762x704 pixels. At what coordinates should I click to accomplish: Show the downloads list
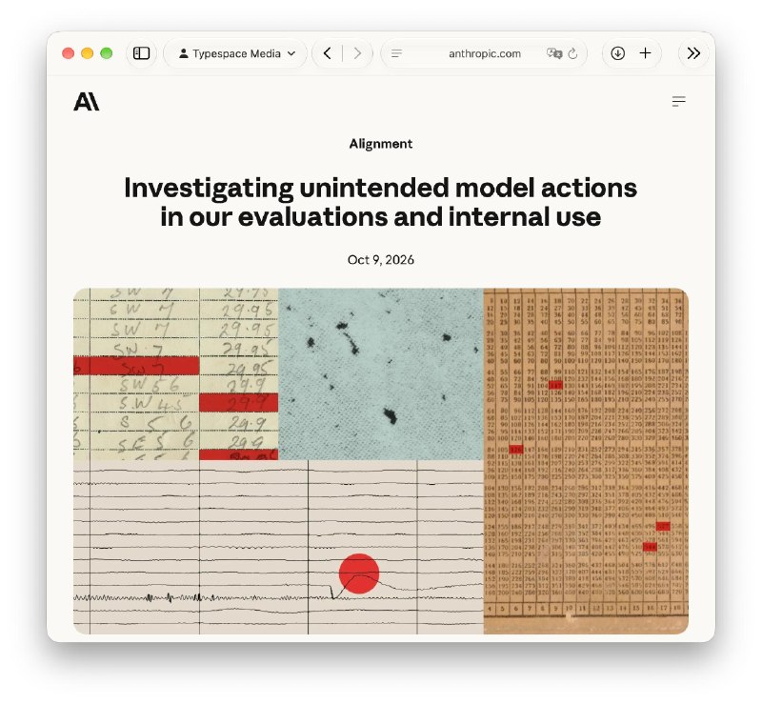[617, 53]
